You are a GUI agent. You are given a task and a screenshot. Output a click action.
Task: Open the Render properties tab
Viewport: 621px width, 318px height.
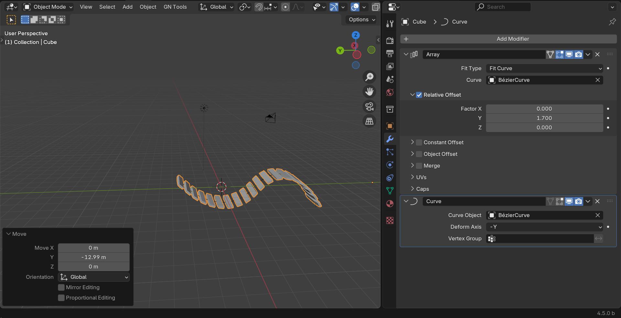[x=390, y=40]
